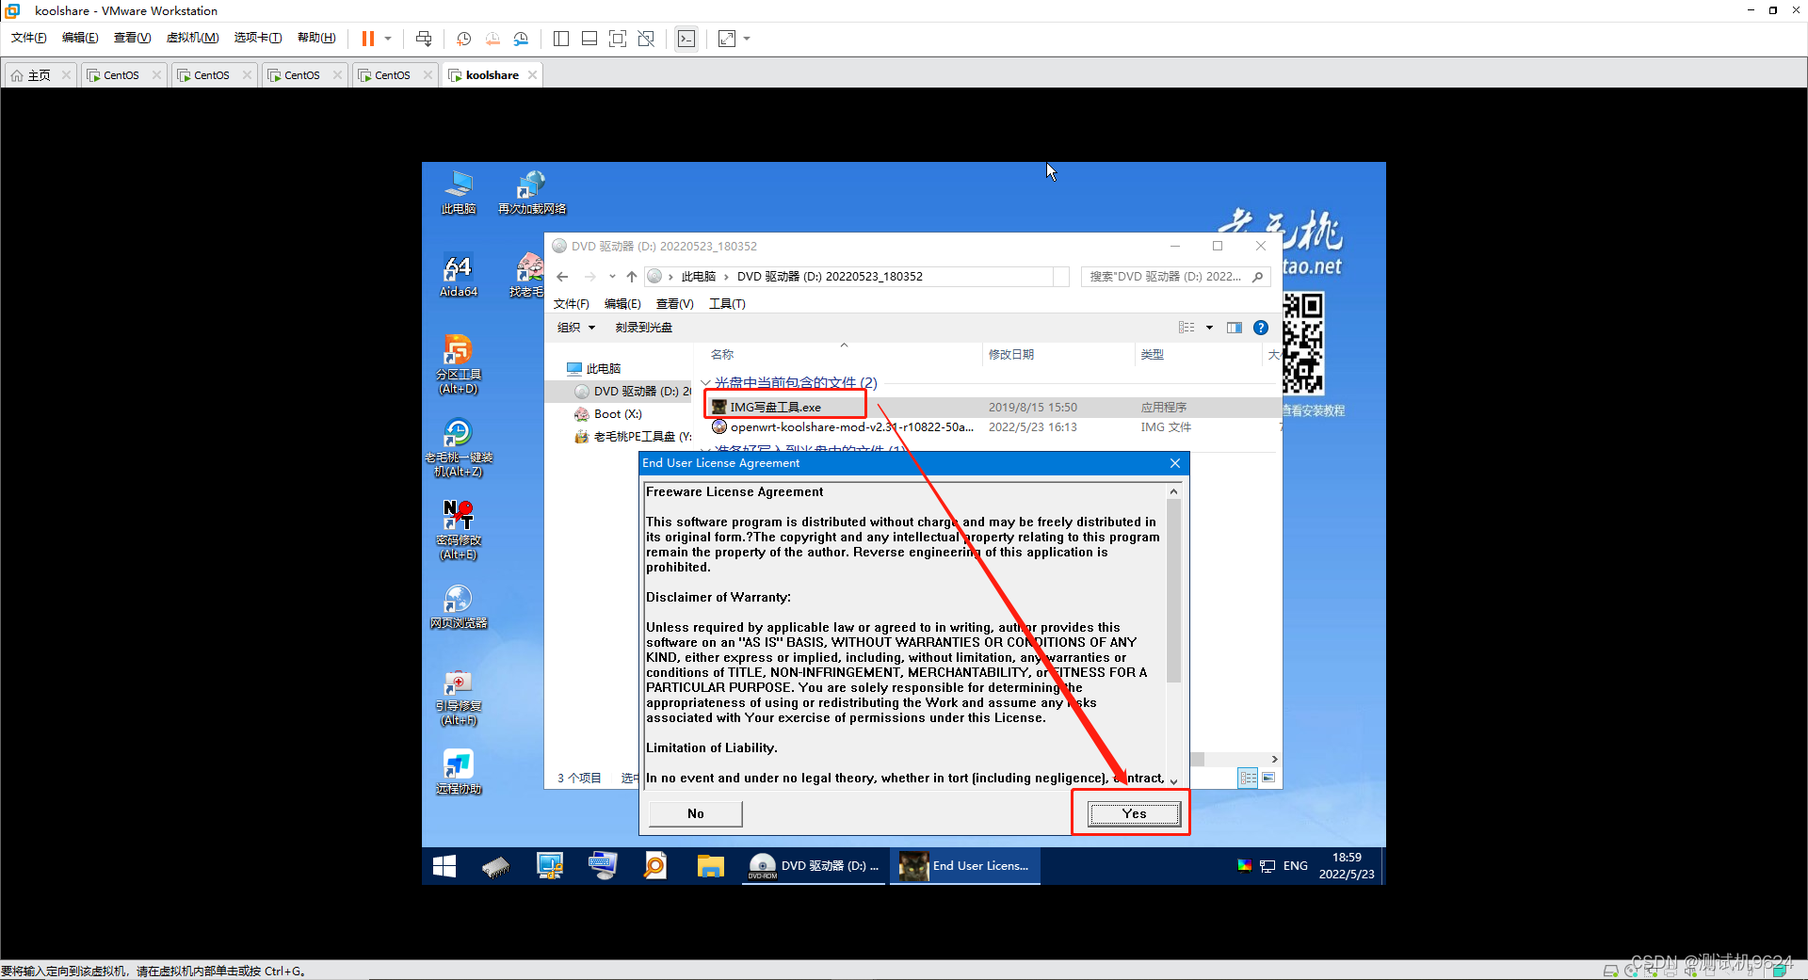This screenshot has height=980, width=1808.
Task: Collapse the 光盘中当前包含的文件 group
Action: (705, 382)
